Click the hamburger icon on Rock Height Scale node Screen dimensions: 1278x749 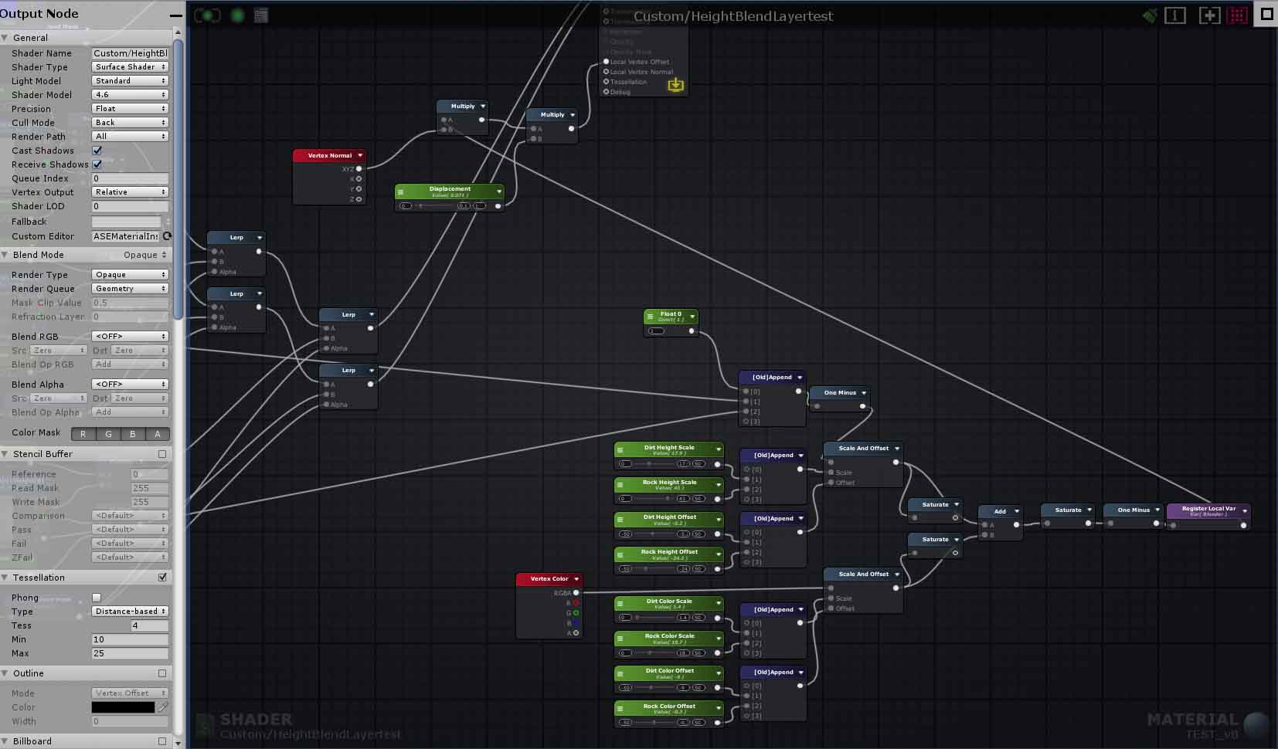coord(620,485)
